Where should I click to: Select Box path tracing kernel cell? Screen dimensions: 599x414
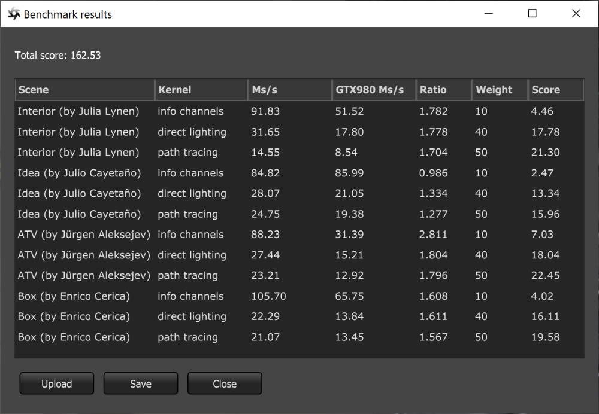[187, 337]
